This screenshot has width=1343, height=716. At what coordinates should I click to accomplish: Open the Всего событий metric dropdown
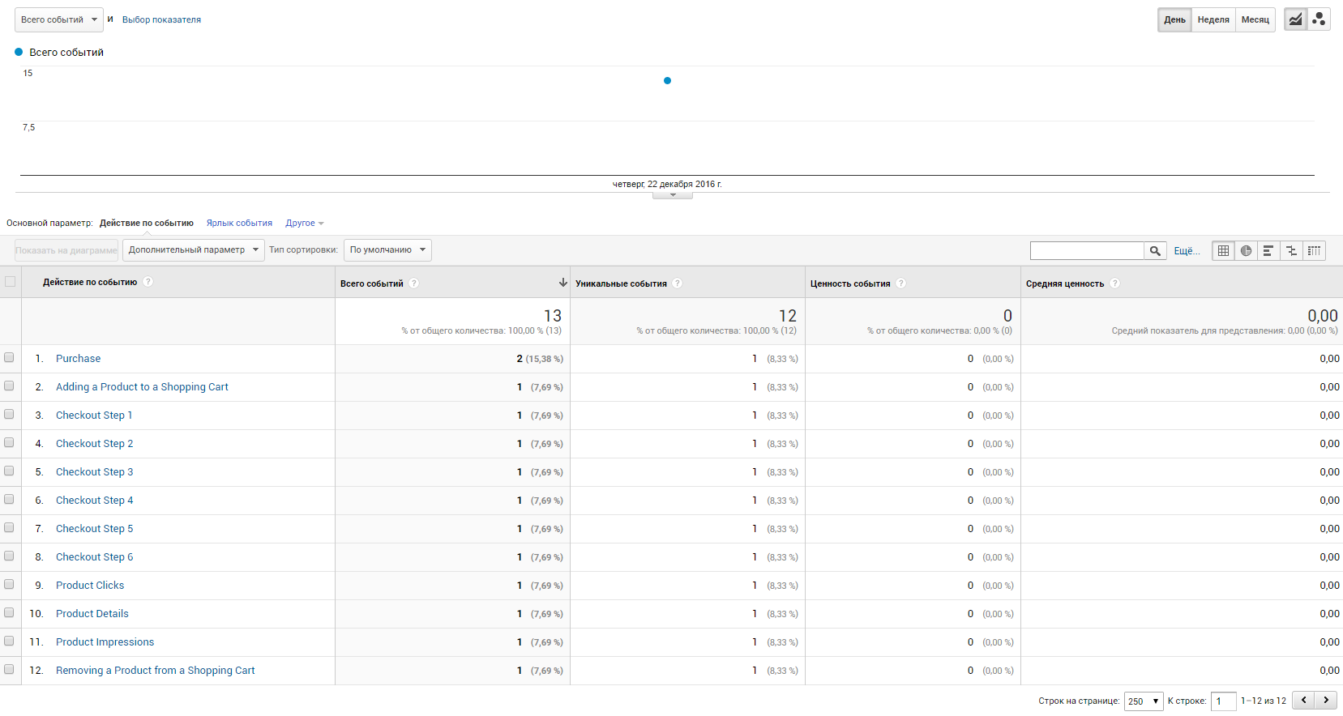pos(58,19)
